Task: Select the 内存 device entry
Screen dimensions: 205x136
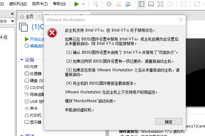Action: (x=33, y=67)
